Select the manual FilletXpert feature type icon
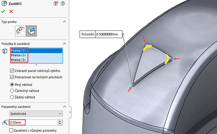 click(21, 31)
